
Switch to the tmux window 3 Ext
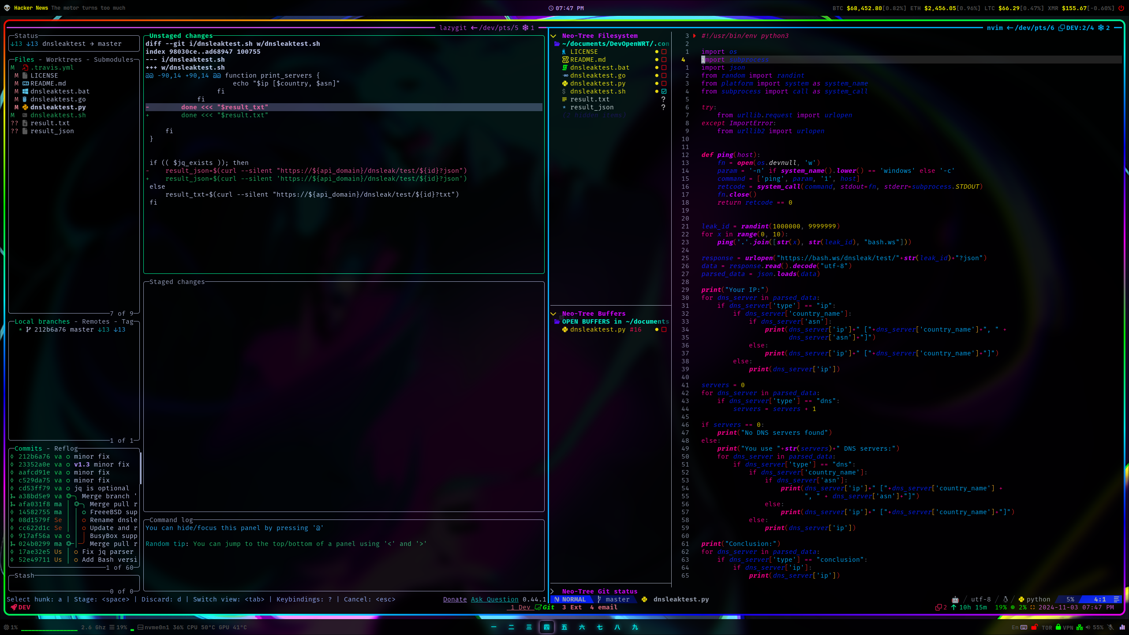coord(572,607)
